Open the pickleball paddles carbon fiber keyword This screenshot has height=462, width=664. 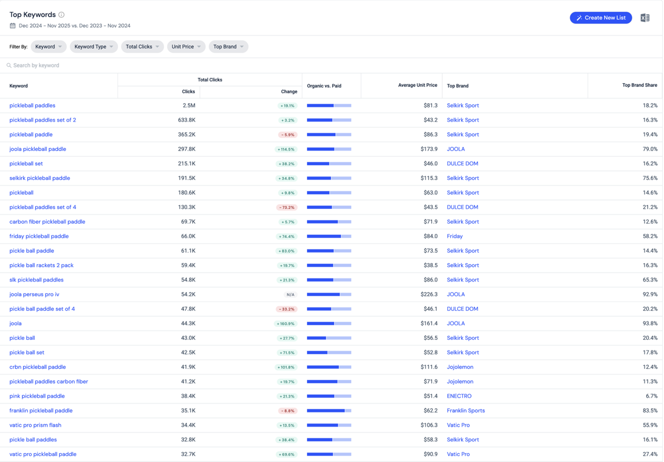click(49, 382)
